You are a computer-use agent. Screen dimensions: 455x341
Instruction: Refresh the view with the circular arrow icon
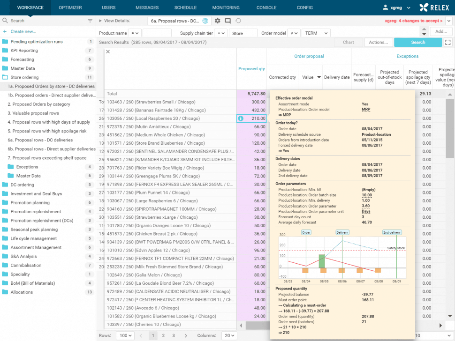point(239,21)
